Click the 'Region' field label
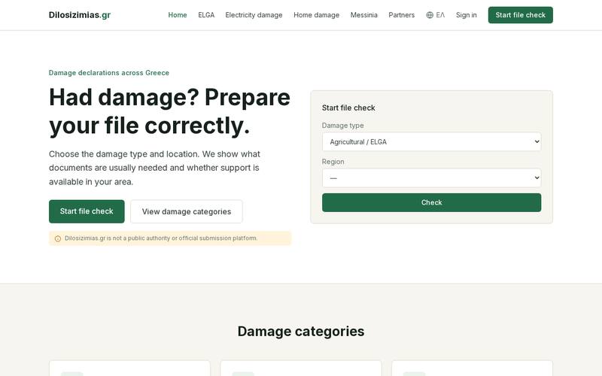Image resolution: width=602 pixels, height=376 pixels. point(333,162)
